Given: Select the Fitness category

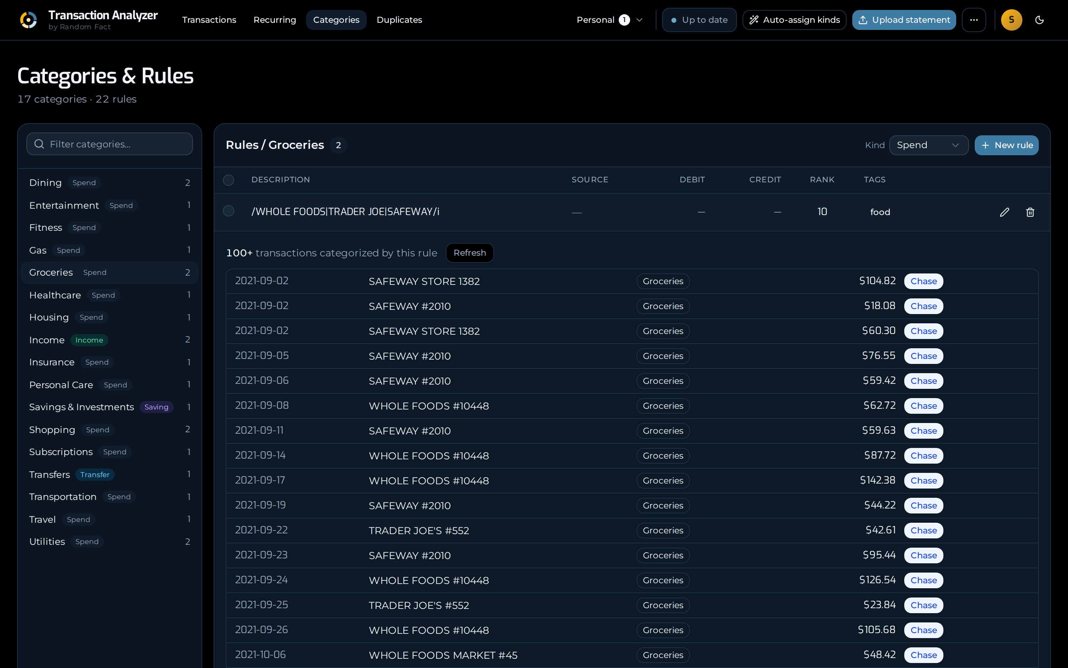Looking at the screenshot, I should [x=110, y=228].
